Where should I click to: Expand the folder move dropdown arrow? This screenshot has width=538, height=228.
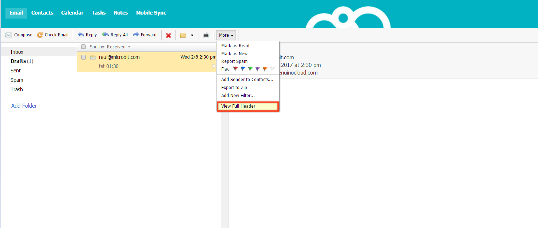pos(192,35)
